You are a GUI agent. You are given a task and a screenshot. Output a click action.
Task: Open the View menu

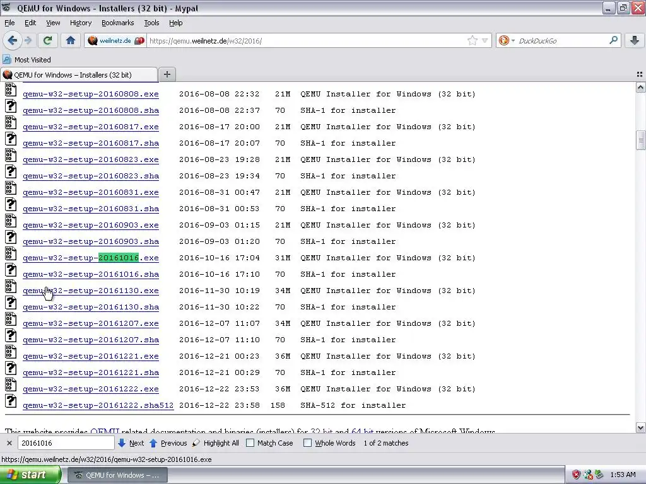(53, 23)
